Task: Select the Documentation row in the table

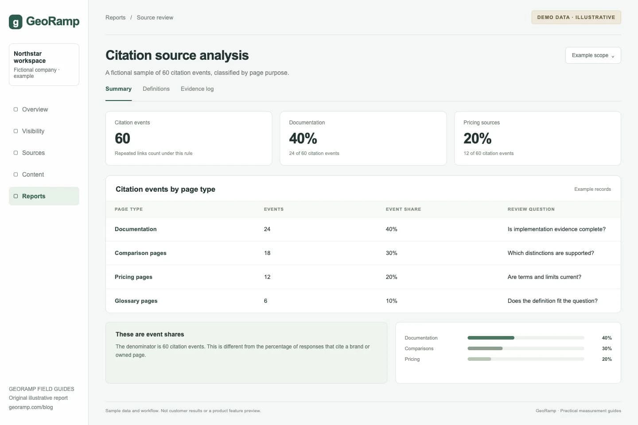Action: 363,229
